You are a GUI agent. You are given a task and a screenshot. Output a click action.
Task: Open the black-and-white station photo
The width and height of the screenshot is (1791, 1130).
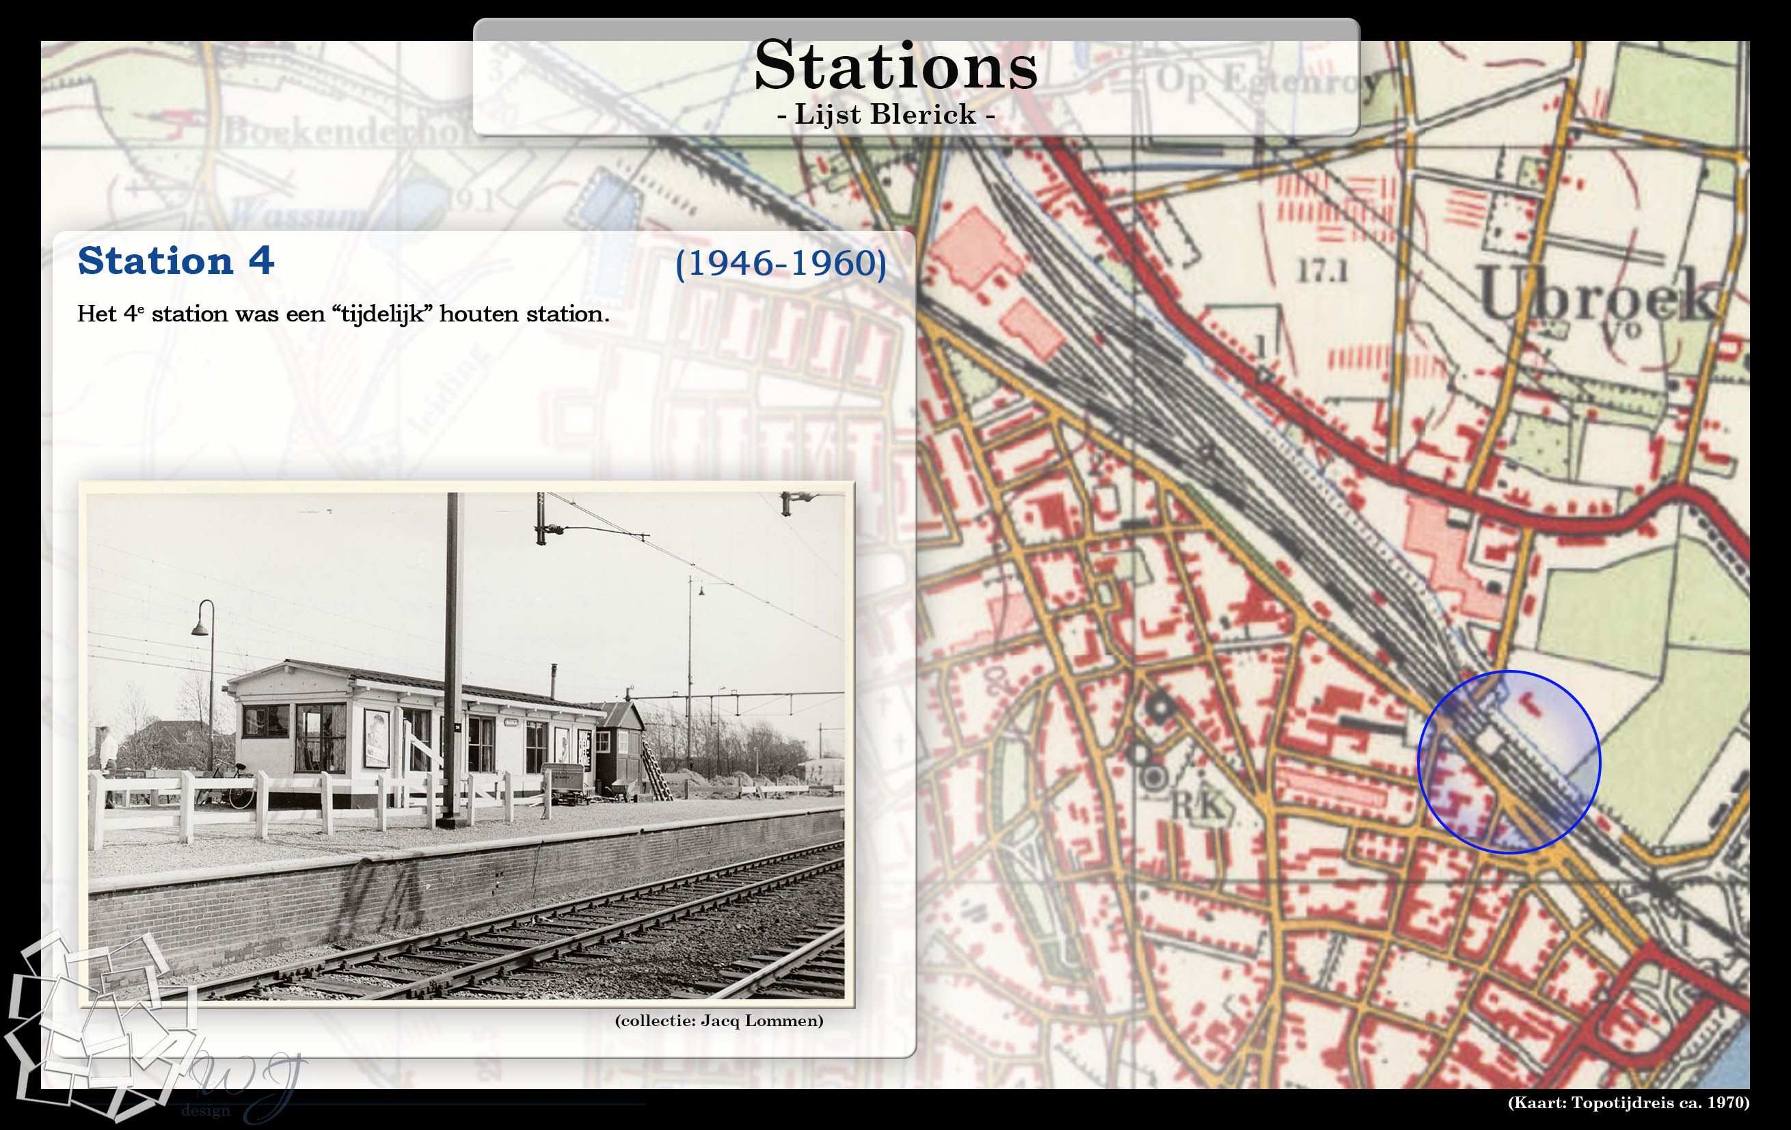click(466, 744)
